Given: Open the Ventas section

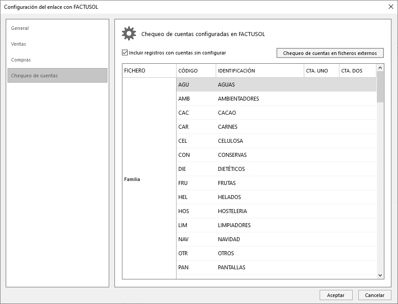Looking at the screenshot, I should 57,44.
